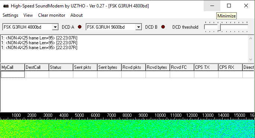The width and height of the screenshot is (255, 138).
Task: Expand the FSK G3RUH 9600bd modem dropdown
Action: 138,27
